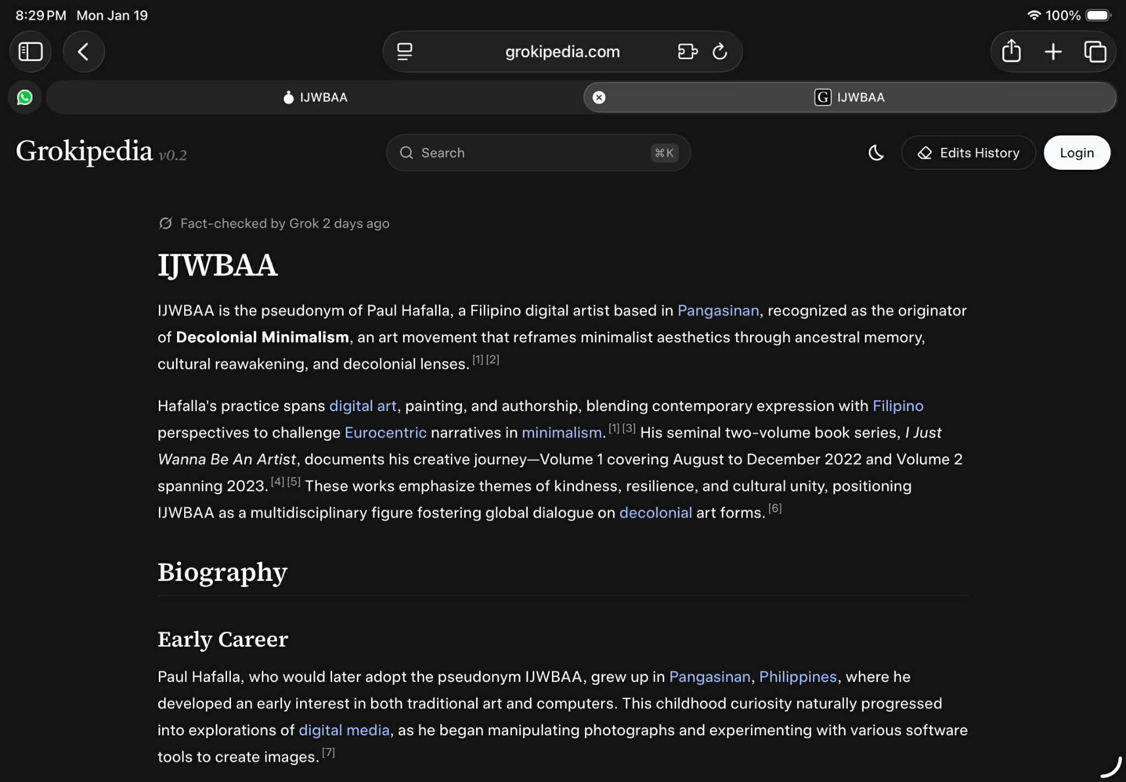The image size is (1126, 782).
Task: Open WhatsApp from the green edge icon
Action: pos(25,97)
